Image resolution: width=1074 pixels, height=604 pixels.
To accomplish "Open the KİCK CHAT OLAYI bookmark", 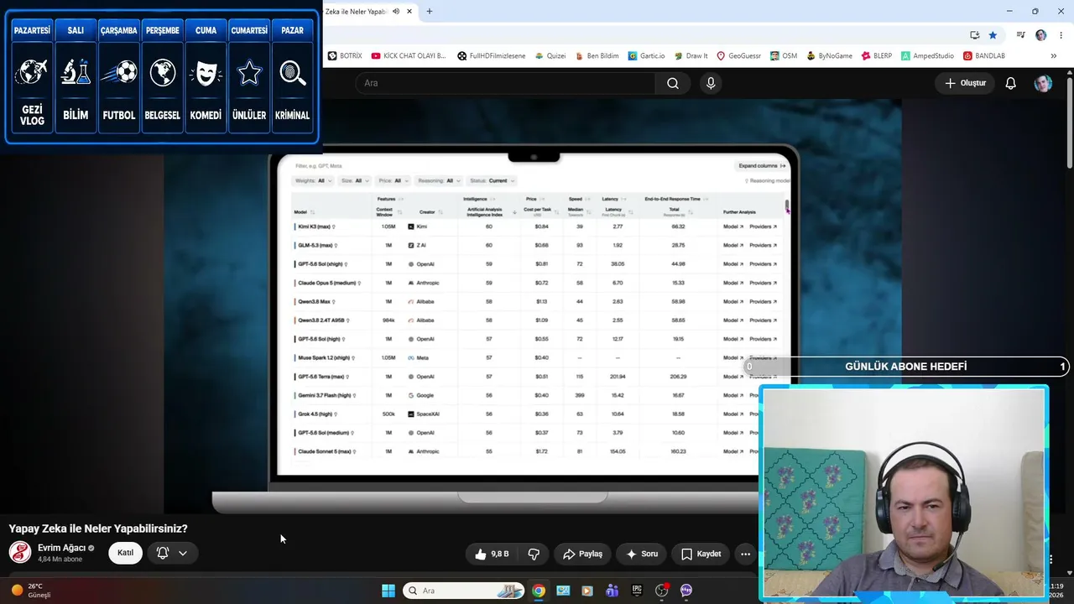I will 409,56.
